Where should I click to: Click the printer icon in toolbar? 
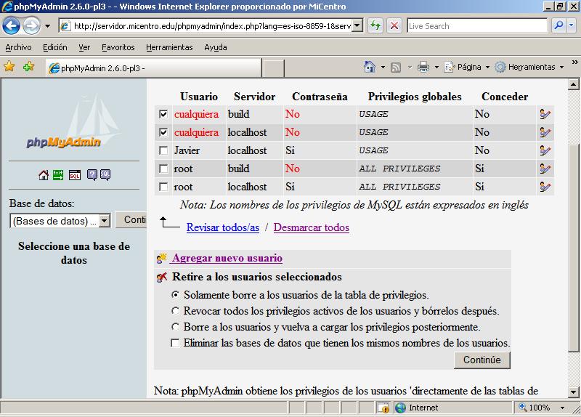coord(423,67)
